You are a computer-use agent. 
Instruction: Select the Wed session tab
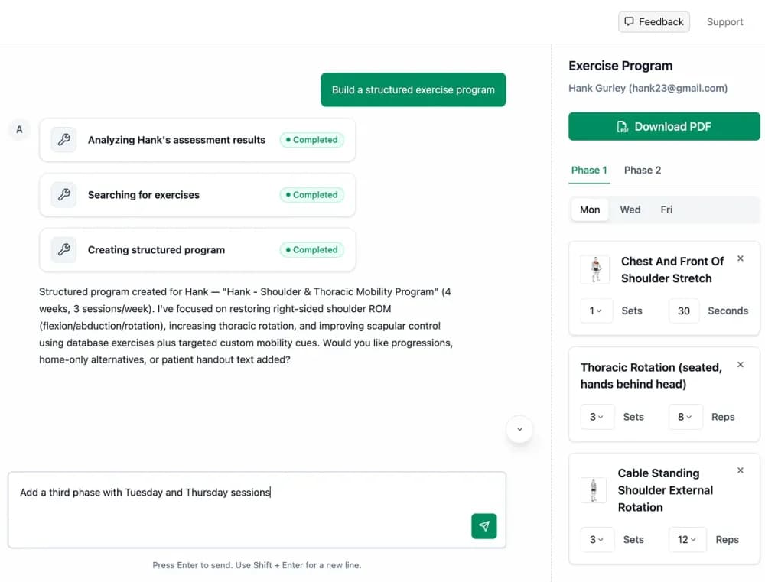pos(630,209)
